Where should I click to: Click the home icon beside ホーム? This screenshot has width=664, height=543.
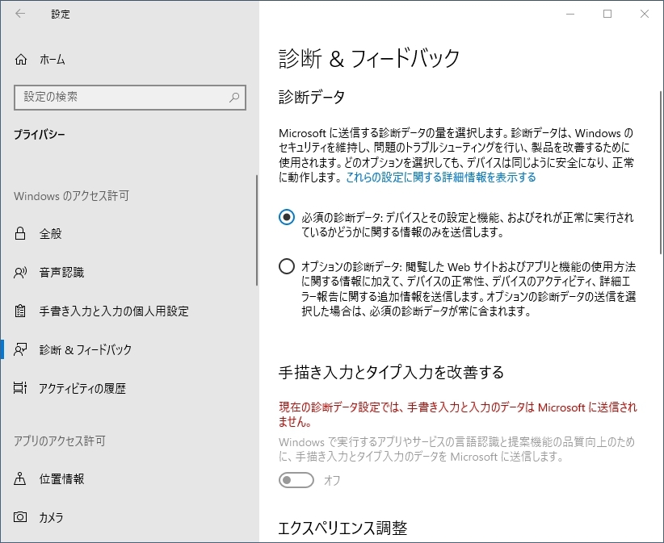pyautogui.click(x=21, y=60)
